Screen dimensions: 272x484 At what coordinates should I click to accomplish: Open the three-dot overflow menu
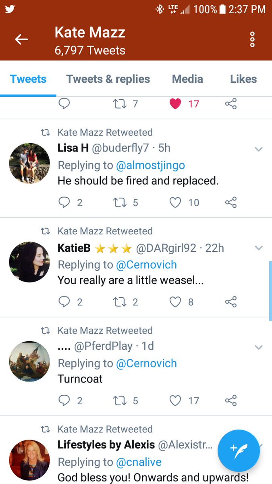[x=252, y=39]
